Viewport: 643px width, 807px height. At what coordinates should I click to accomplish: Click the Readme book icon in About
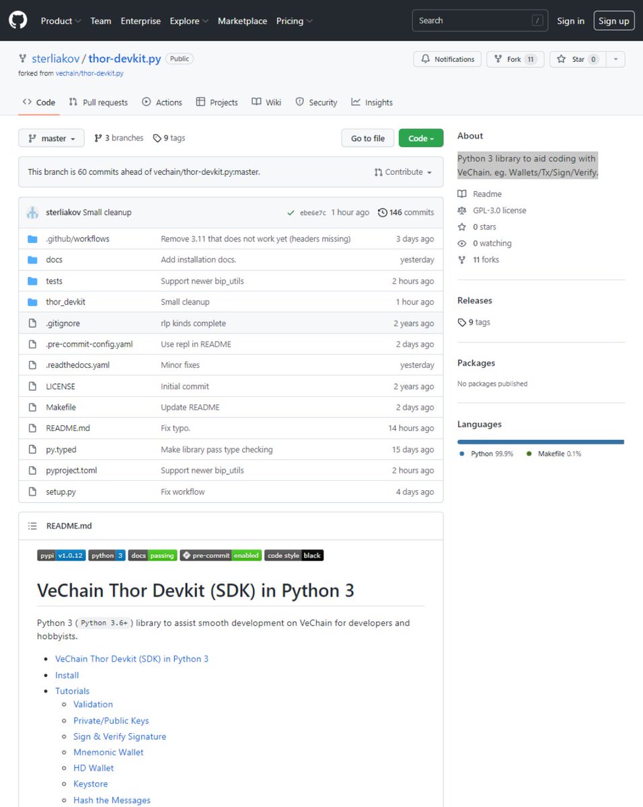tap(462, 194)
